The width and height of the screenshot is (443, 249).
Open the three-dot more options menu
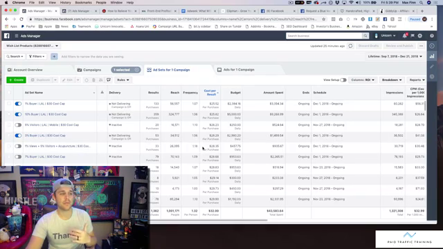pos(422,46)
